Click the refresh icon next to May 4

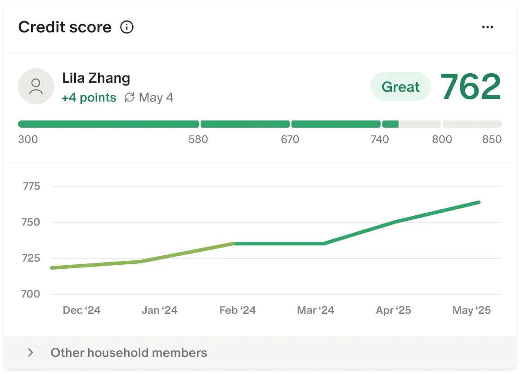[130, 98]
